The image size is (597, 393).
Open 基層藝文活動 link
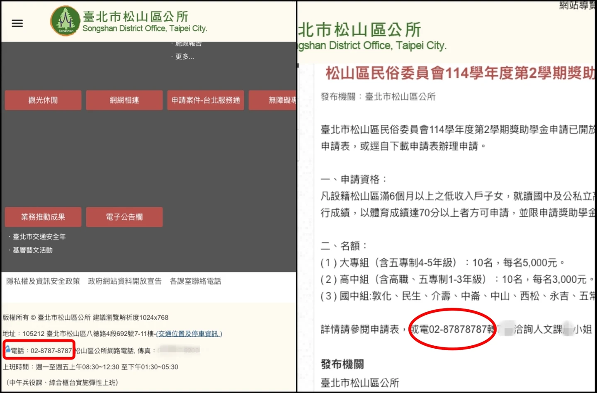pyautogui.click(x=32, y=250)
